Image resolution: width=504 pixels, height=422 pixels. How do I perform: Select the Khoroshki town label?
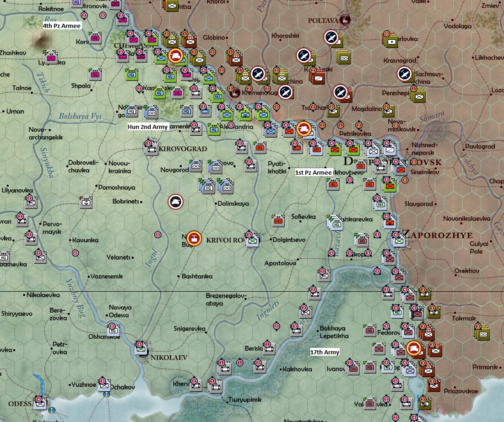coord(286,36)
